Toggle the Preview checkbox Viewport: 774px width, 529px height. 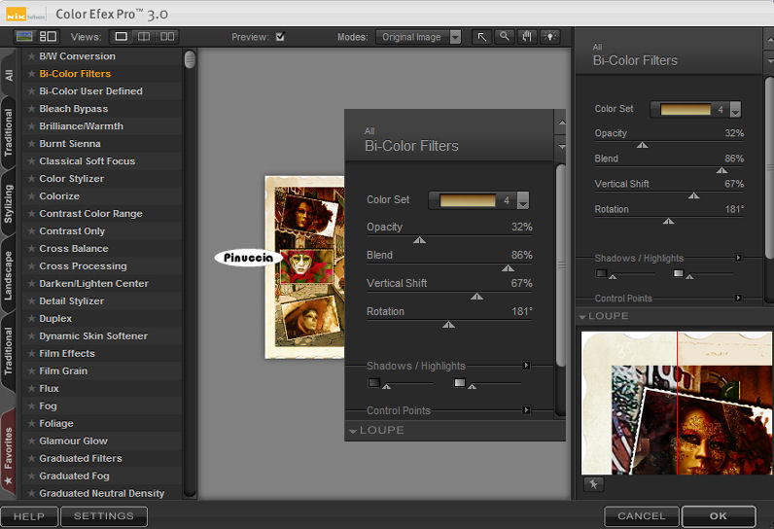[280, 37]
